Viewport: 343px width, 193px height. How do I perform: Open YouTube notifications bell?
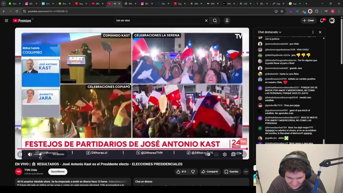[x=322, y=21]
